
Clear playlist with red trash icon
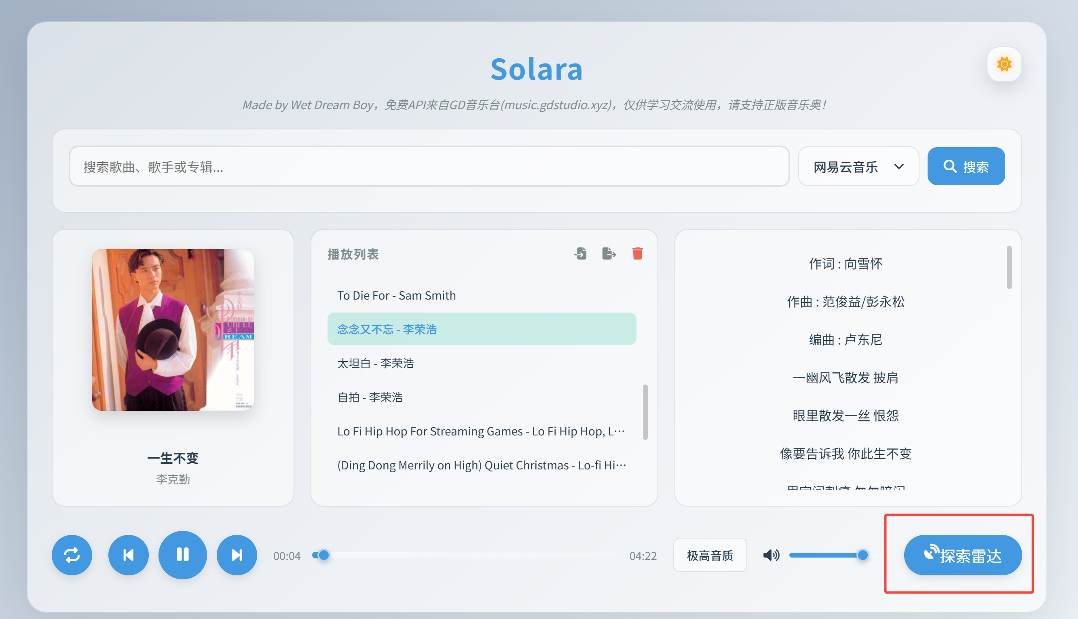pos(637,254)
